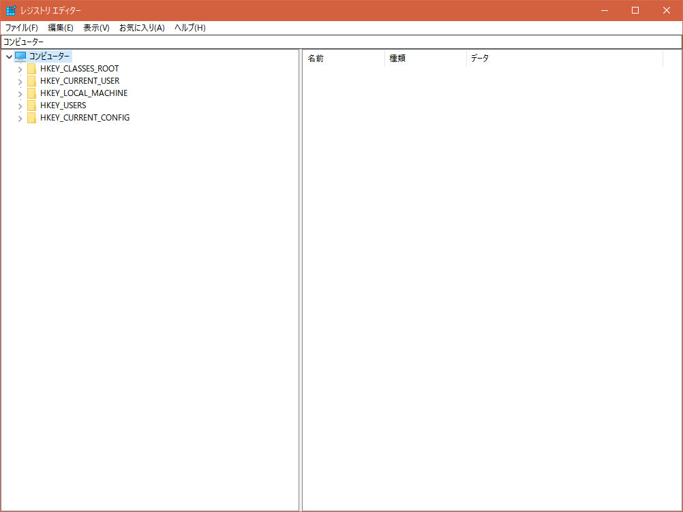Expand the HKEY_CLASSES_ROOT key
This screenshot has height=512, width=683.
(x=20, y=69)
